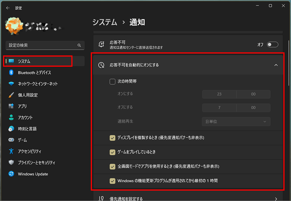Click the network Wi-Fi icon

[x=11, y=84]
